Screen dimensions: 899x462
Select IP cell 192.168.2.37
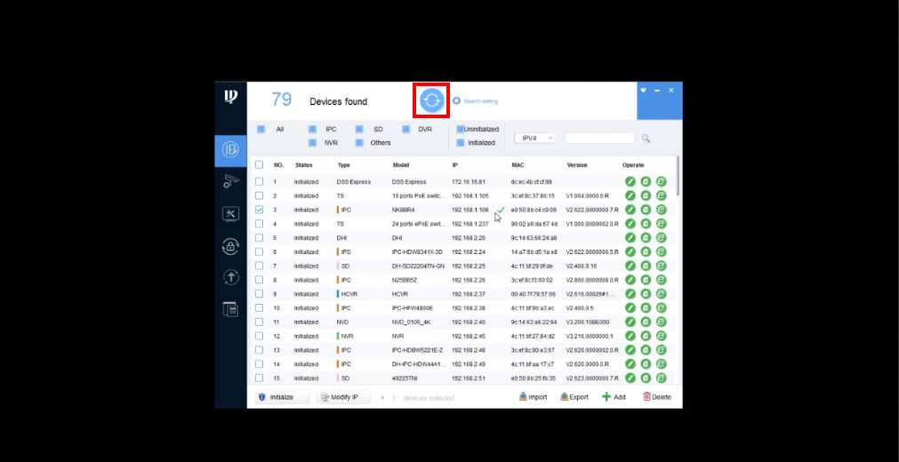click(x=469, y=294)
